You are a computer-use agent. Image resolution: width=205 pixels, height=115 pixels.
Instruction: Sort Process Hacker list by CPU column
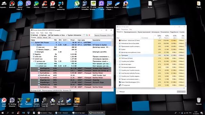click(x=60, y=40)
